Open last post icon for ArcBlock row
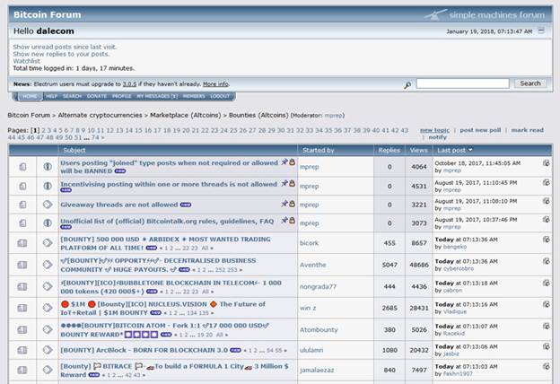This screenshot has height=384, width=560. click(546, 346)
